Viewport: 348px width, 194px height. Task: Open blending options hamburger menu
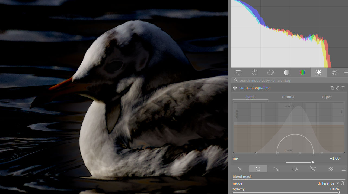pyautogui.click(x=344, y=169)
